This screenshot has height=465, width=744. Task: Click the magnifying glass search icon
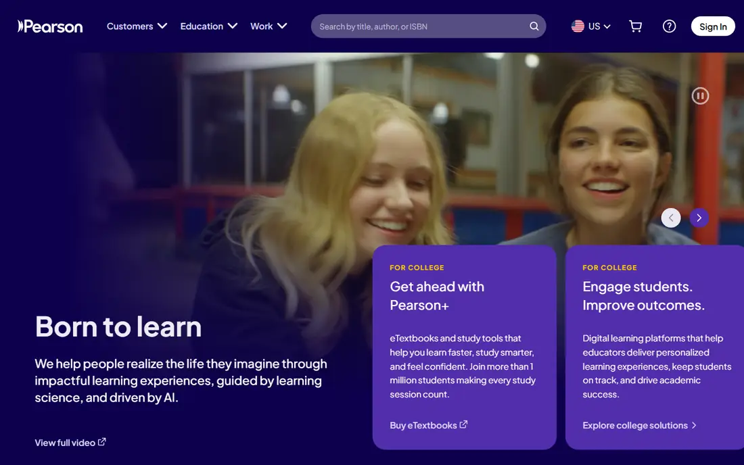click(x=534, y=26)
